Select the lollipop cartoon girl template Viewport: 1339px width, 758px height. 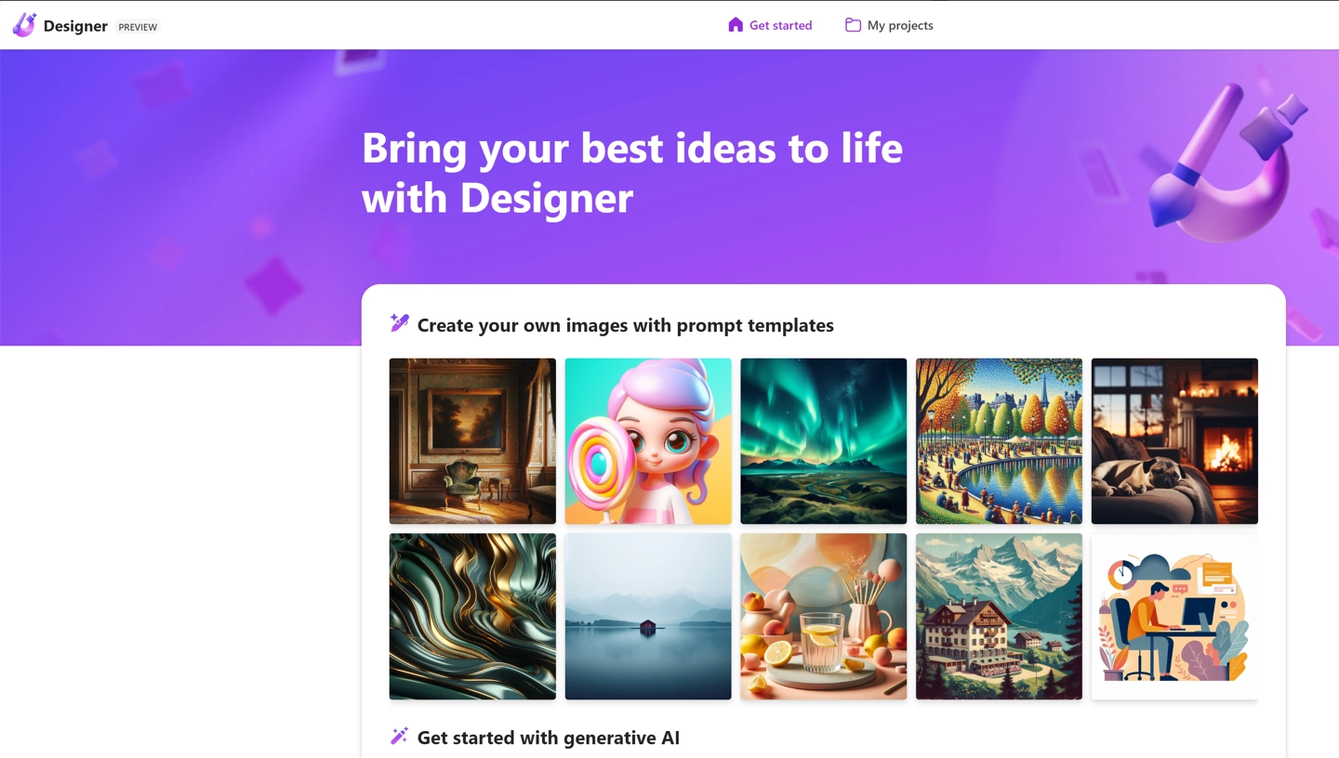tap(648, 441)
